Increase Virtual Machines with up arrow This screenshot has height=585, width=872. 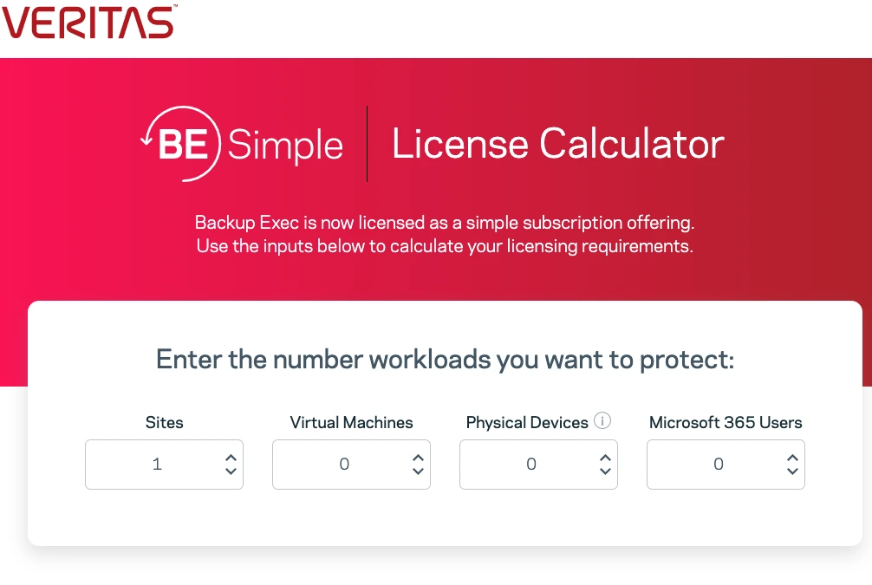tap(418, 458)
